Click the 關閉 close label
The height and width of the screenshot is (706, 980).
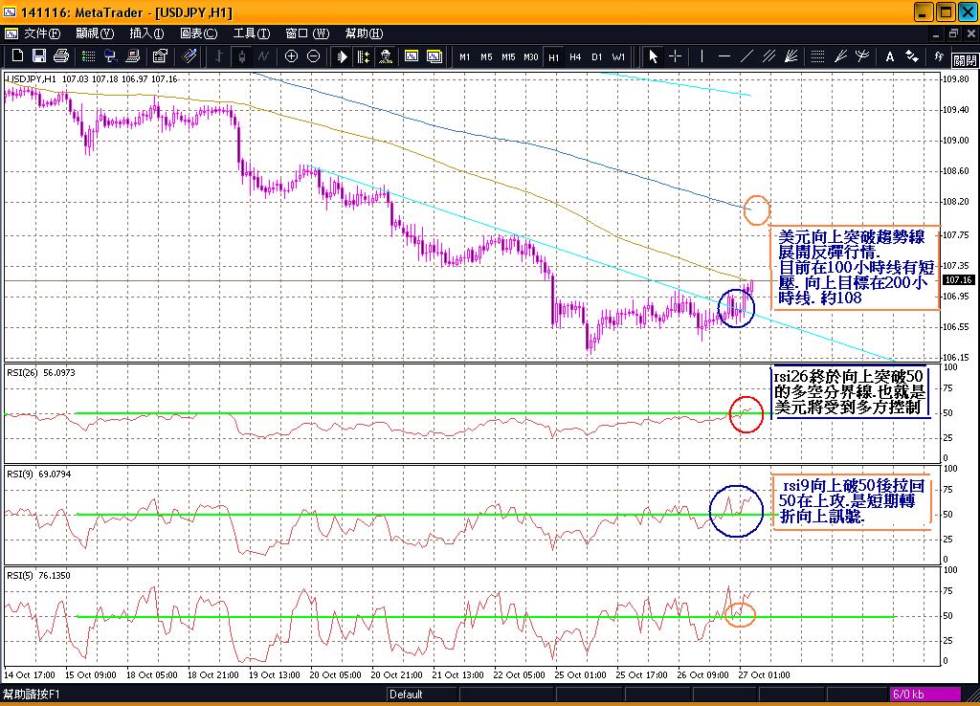tap(964, 59)
